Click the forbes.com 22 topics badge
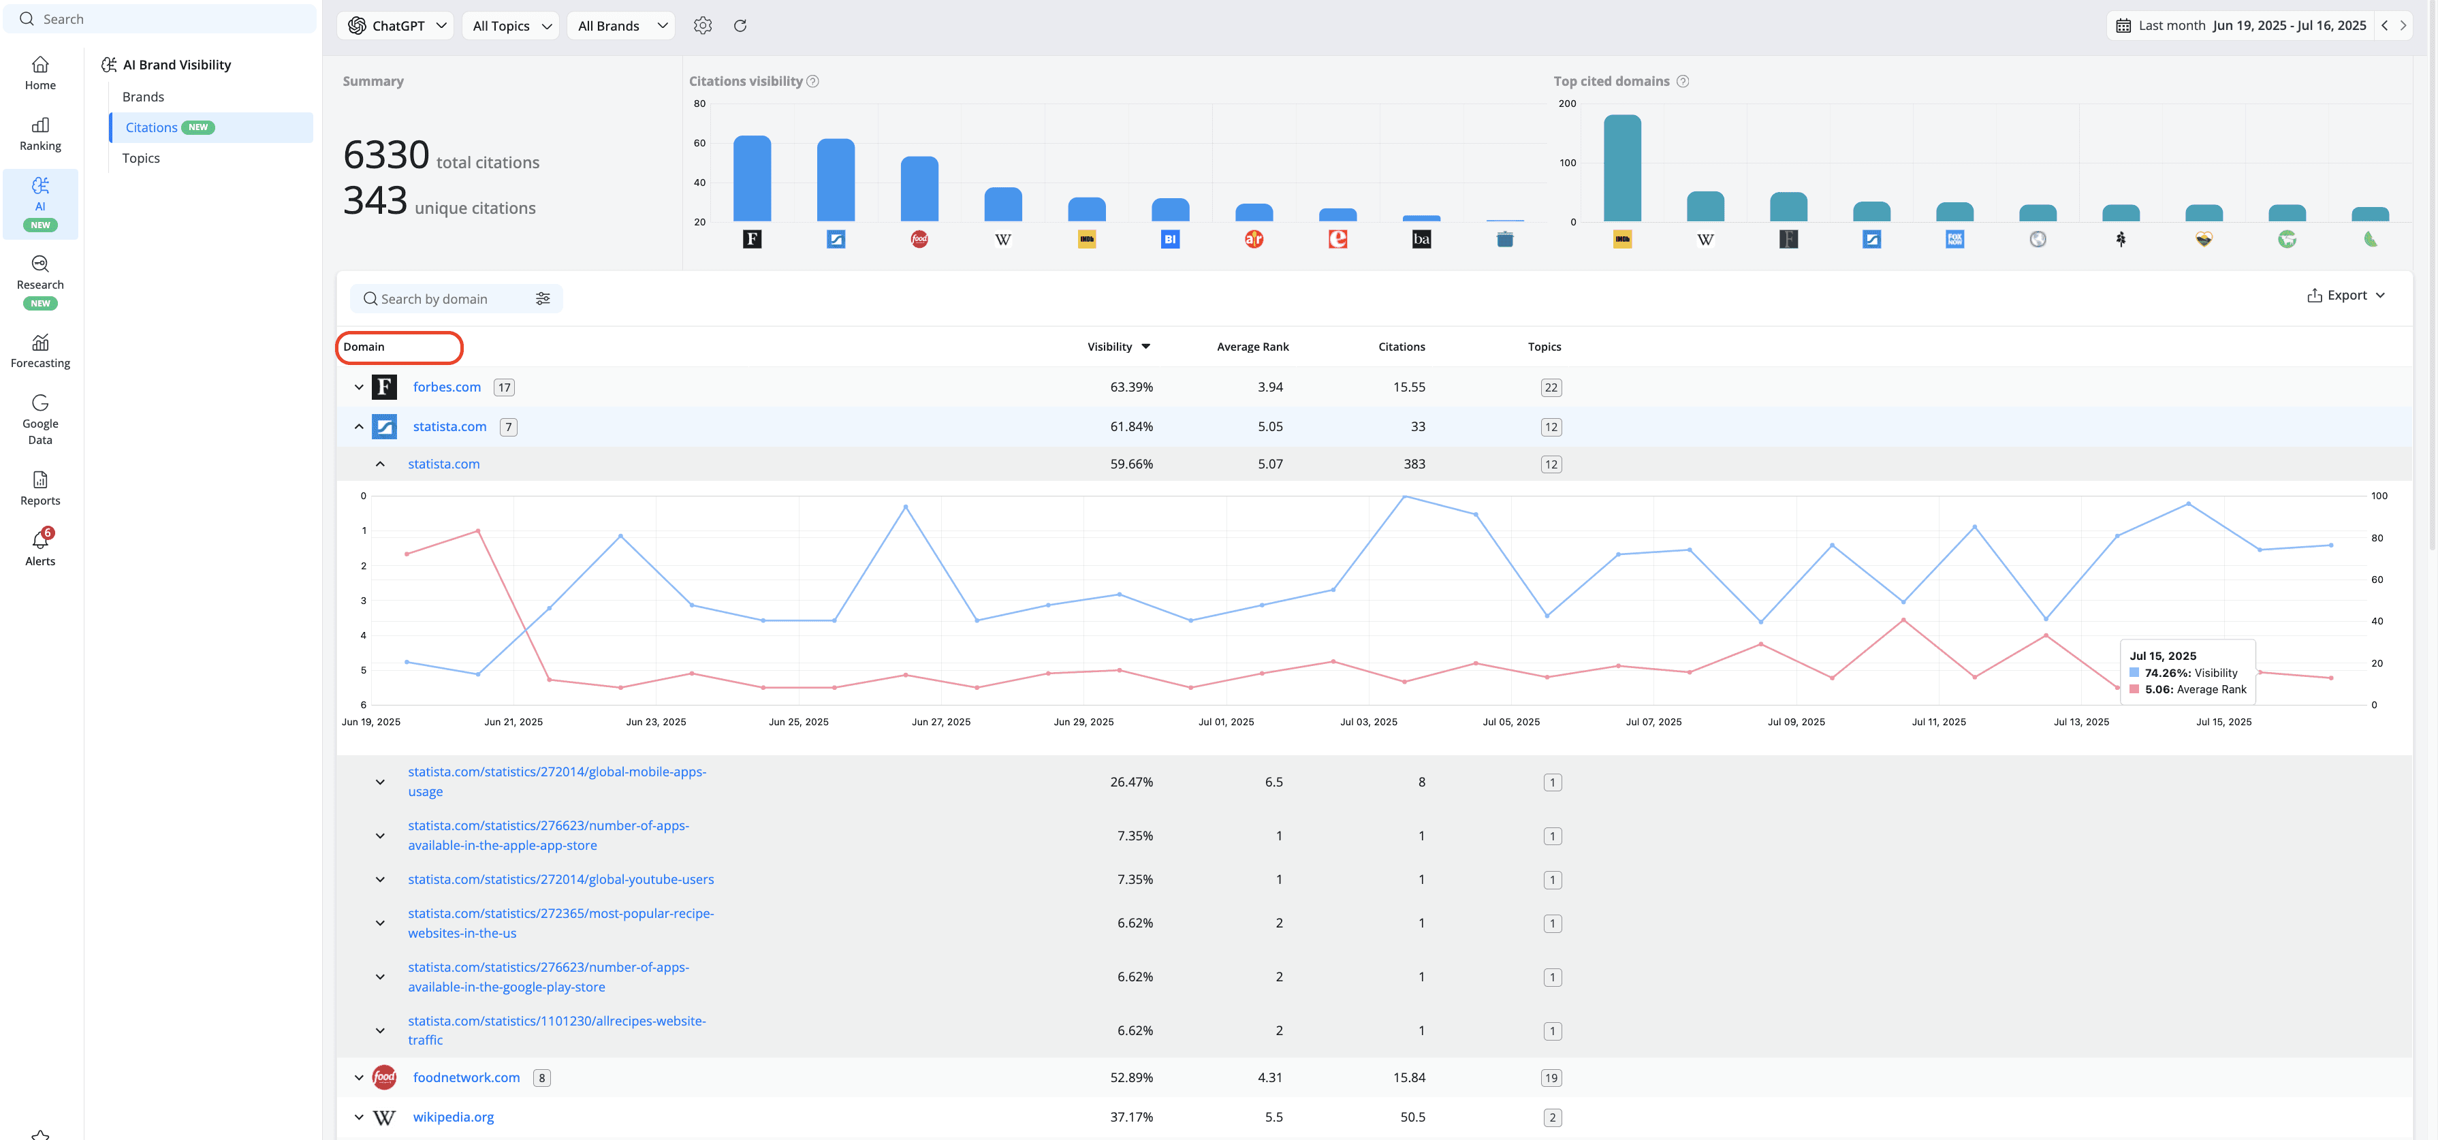The height and width of the screenshot is (1140, 2438). [1551, 387]
